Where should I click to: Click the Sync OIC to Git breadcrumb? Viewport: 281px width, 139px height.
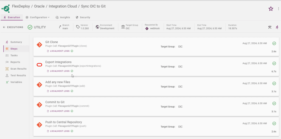coord(93,7)
